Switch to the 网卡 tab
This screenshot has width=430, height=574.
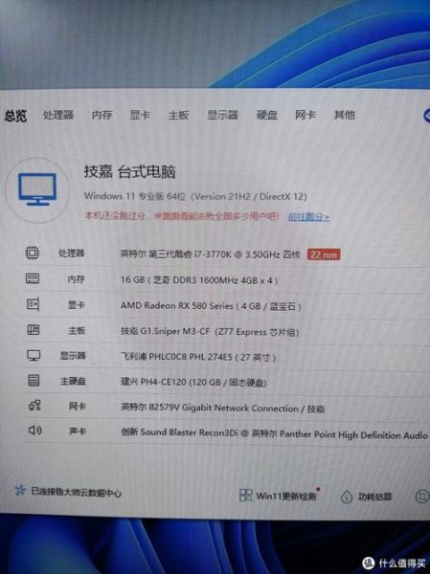pyautogui.click(x=306, y=115)
